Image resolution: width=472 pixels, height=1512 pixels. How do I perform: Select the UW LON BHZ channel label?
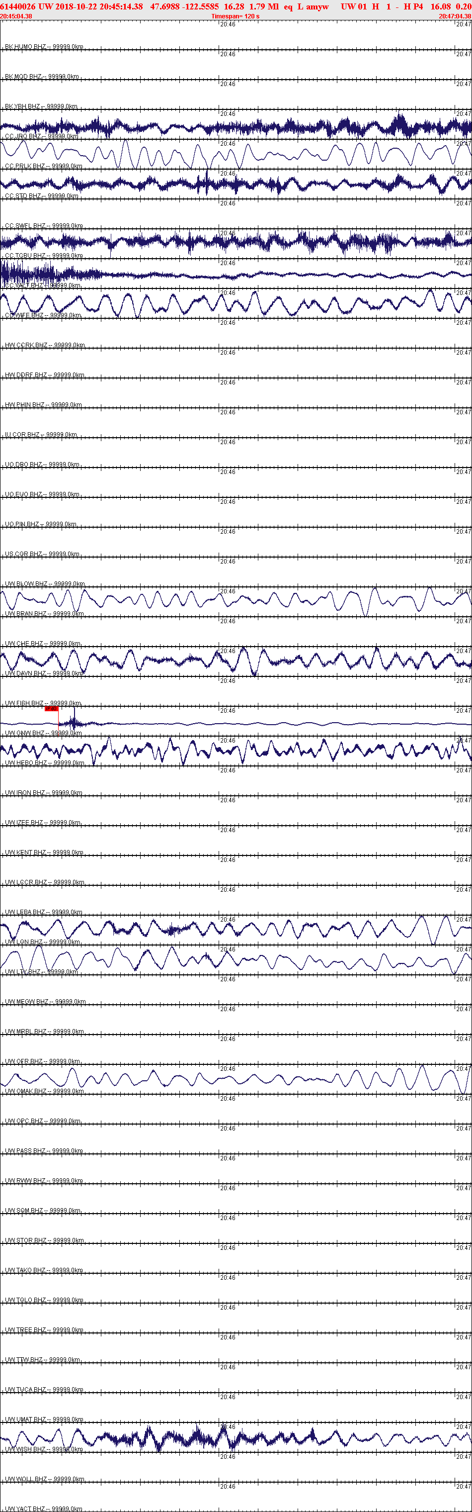(x=43, y=942)
